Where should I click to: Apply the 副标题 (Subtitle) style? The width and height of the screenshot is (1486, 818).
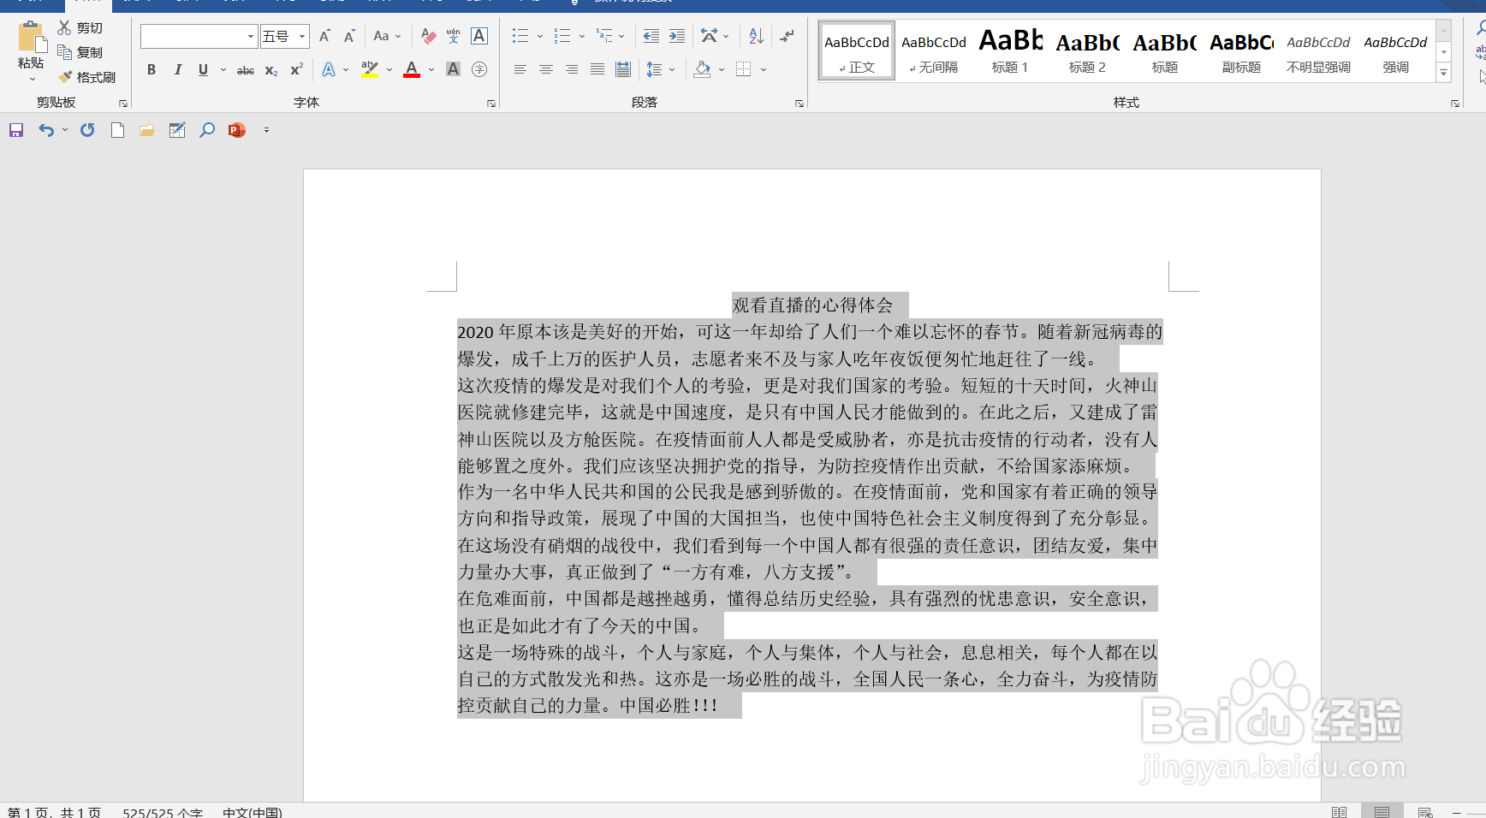pos(1241,51)
